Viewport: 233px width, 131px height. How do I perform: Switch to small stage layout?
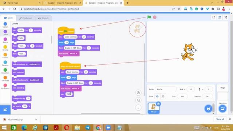214,17
